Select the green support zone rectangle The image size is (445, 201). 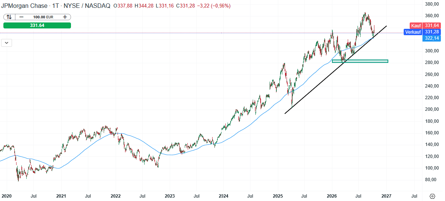pyautogui.click(x=360, y=61)
